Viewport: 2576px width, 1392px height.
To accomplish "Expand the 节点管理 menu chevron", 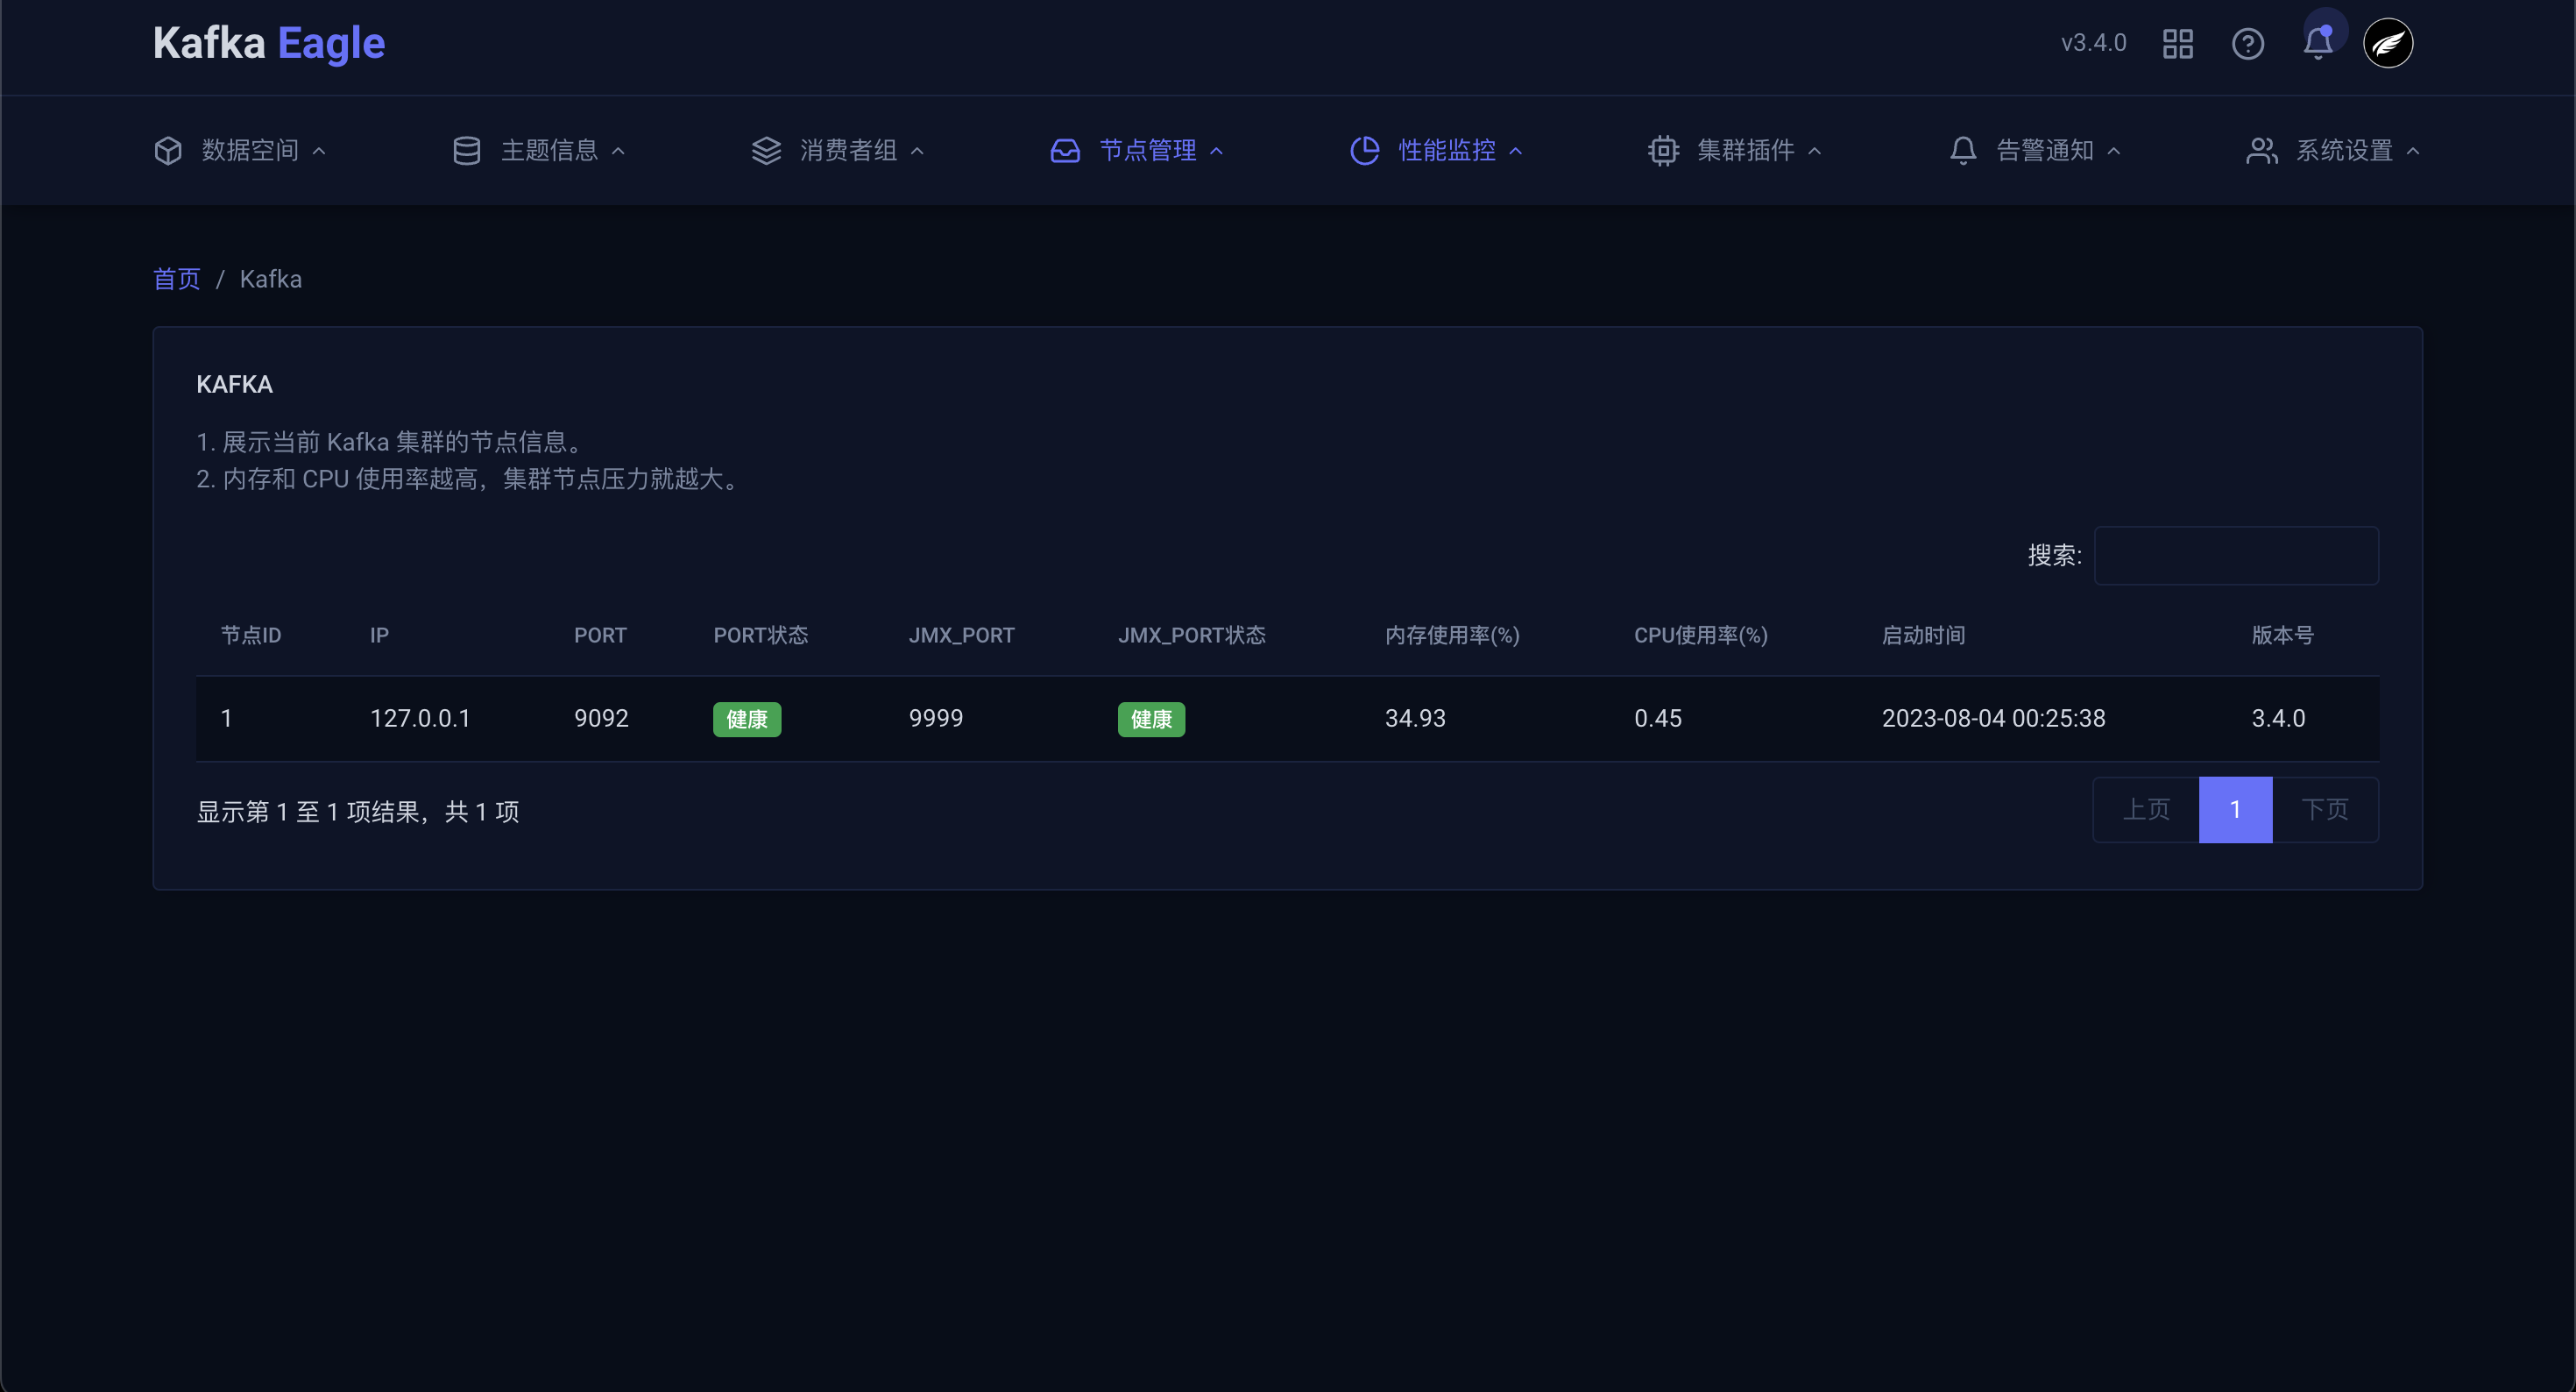I will [1217, 151].
